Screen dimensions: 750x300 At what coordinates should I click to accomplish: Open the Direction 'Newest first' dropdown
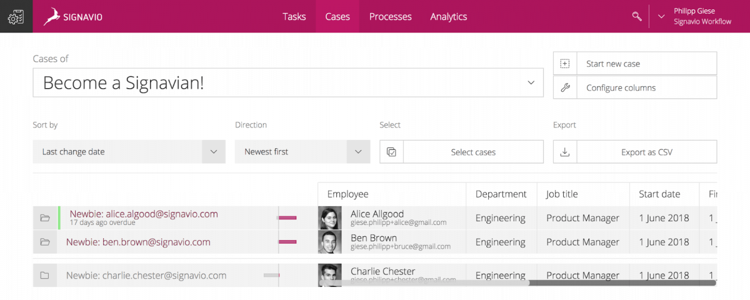302,152
